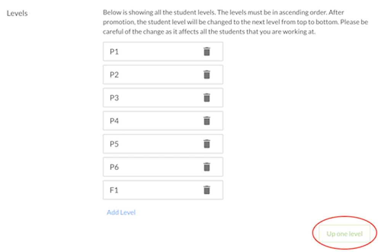381x252 pixels.
Task: Edit the P3 level name field
Action: [x=163, y=97]
